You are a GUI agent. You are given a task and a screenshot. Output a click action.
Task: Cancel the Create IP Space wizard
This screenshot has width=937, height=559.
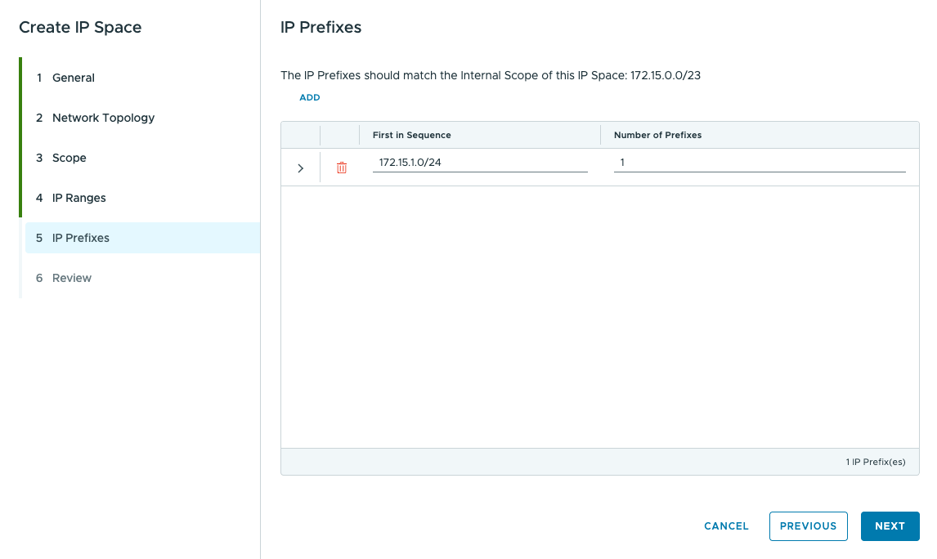(x=726, y=526)
